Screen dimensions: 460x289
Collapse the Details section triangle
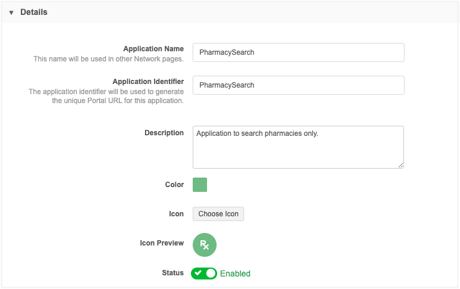tap(11, 13)
